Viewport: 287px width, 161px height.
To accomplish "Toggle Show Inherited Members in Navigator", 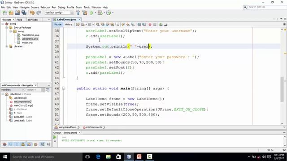I will 4,144.
